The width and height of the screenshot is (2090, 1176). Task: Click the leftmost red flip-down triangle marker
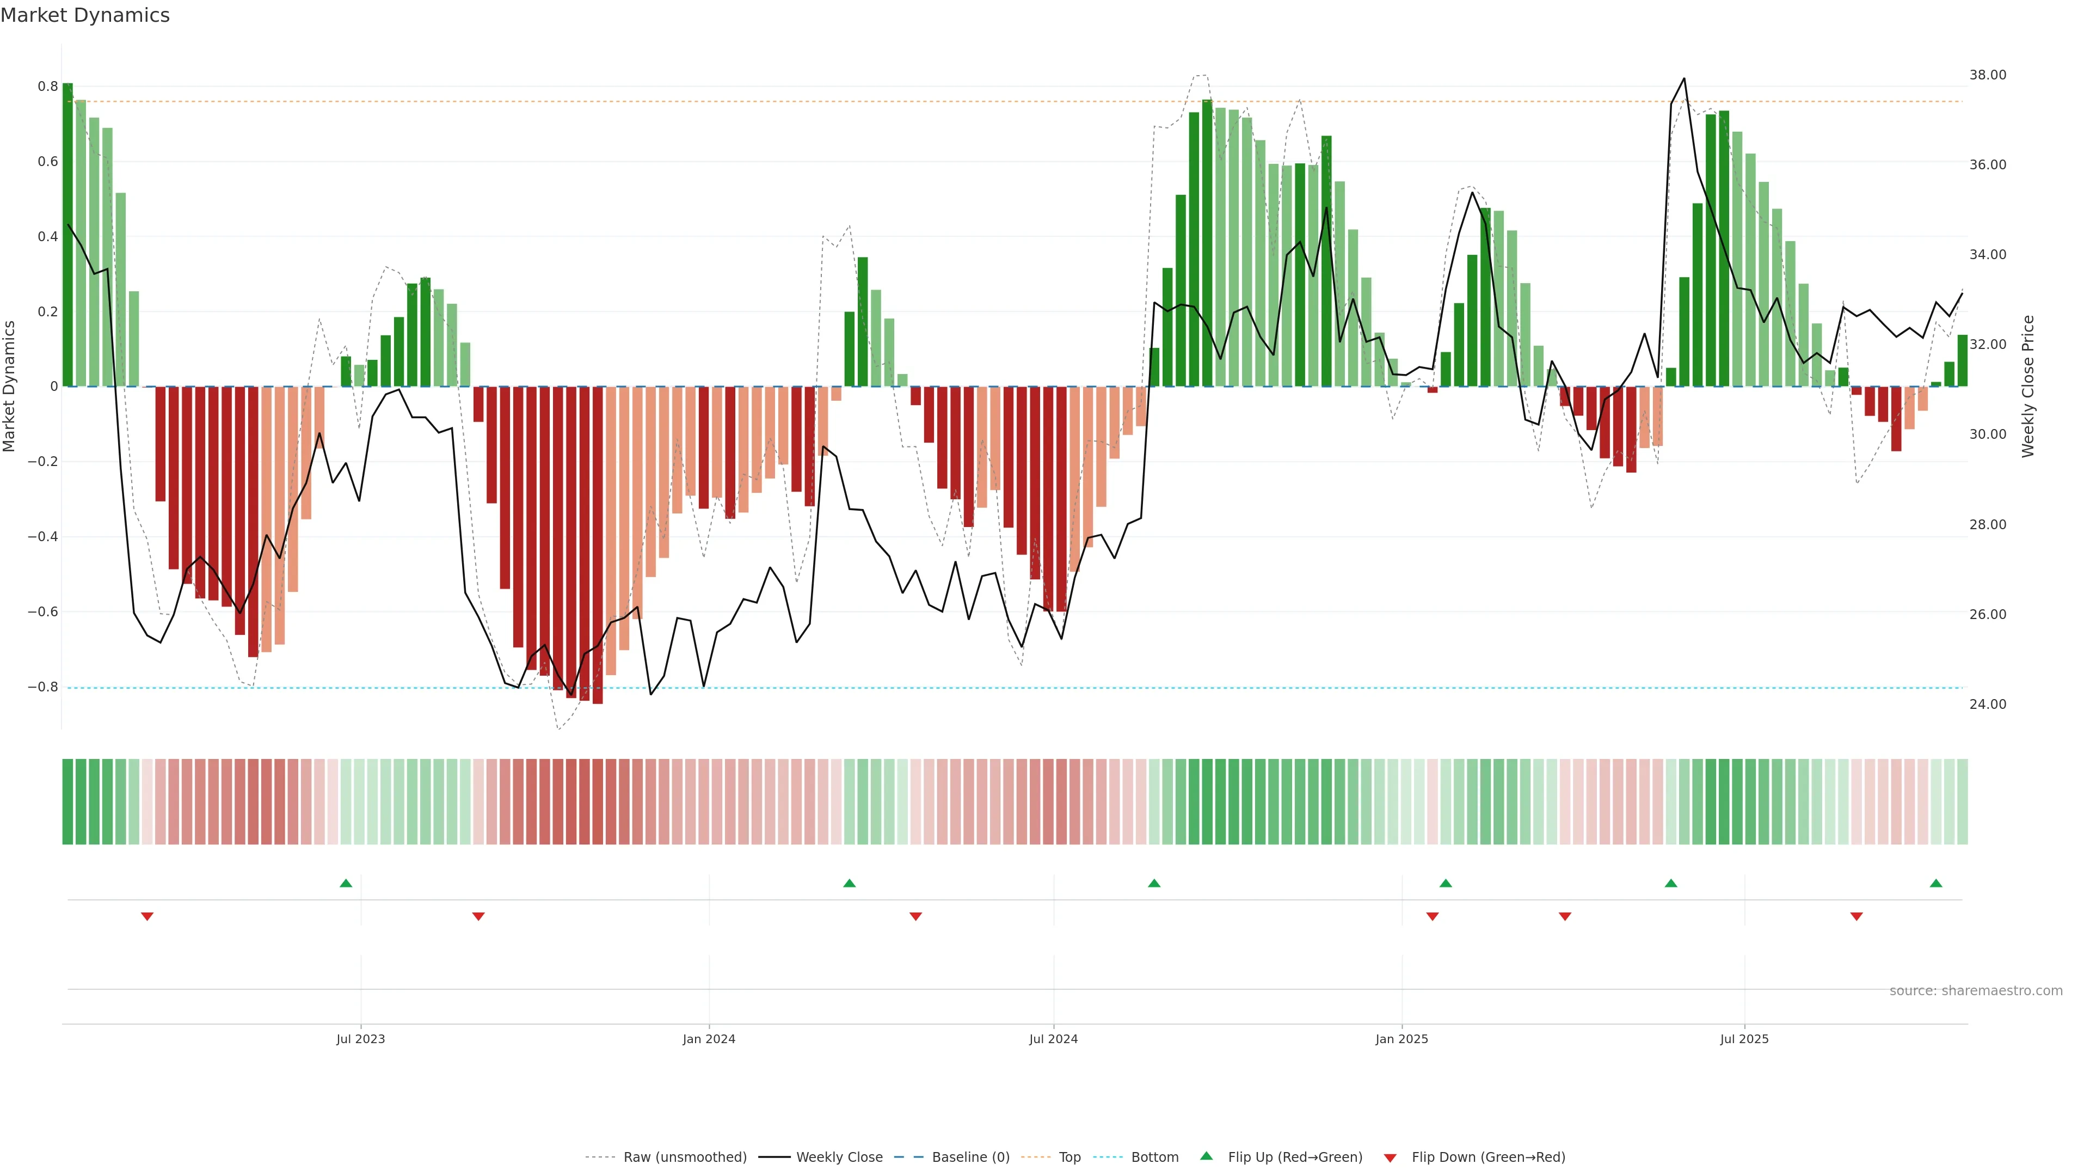147,916
